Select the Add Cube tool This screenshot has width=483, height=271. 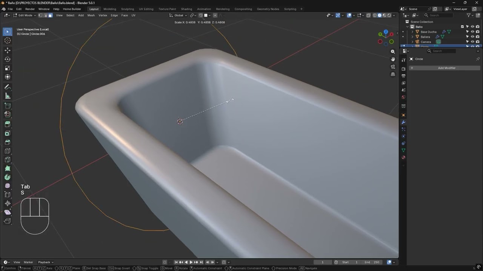tap(8, 106)
